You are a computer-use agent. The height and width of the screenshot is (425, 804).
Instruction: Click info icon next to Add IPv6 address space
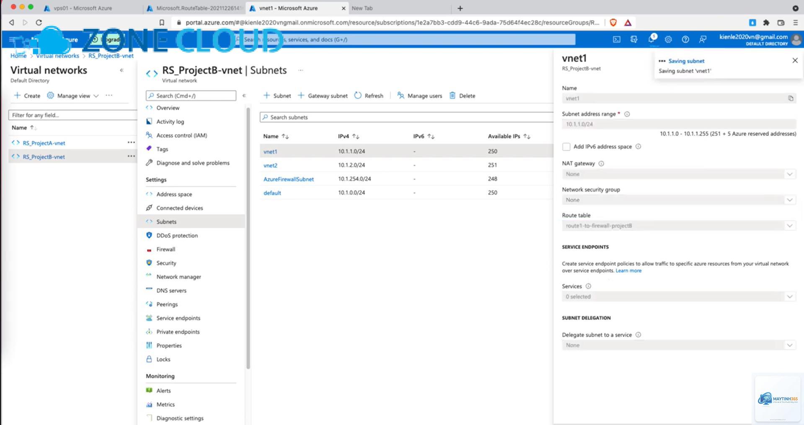click(638, 147)
